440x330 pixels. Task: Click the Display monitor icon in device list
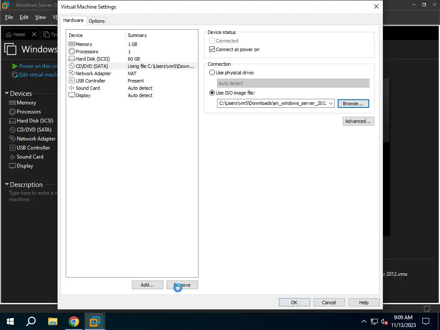point(72,95)
